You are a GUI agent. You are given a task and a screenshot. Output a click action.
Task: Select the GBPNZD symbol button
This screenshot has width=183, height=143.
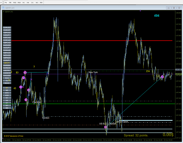[x=7, y=58]
